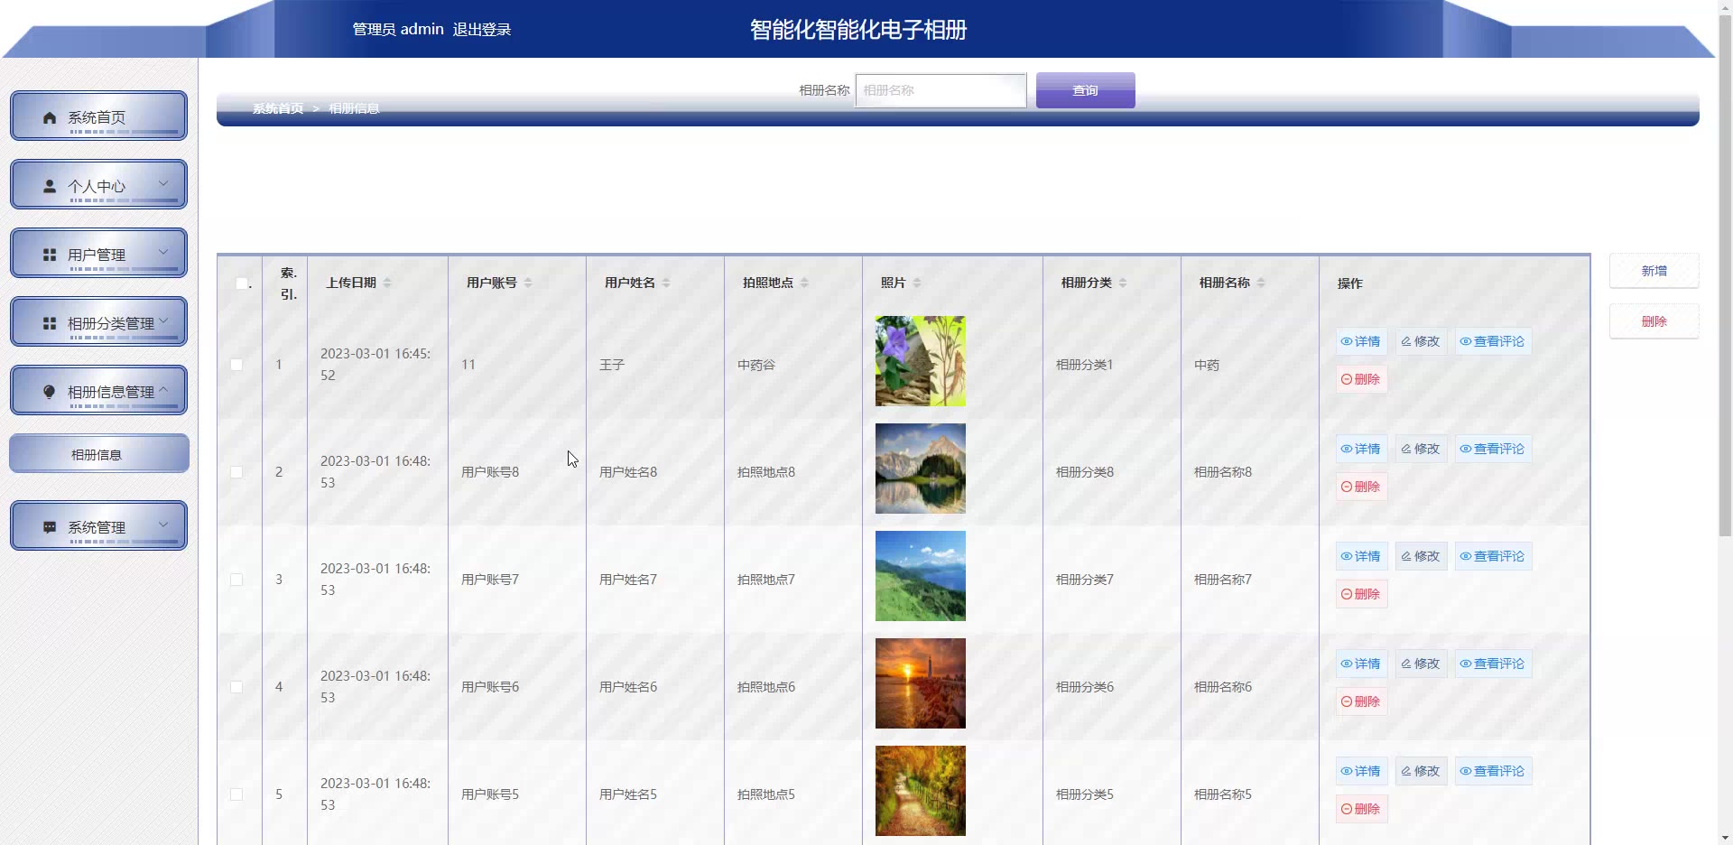
Task: Expand the 系统管理 menu chevron
Action: [x=163, y=525]
